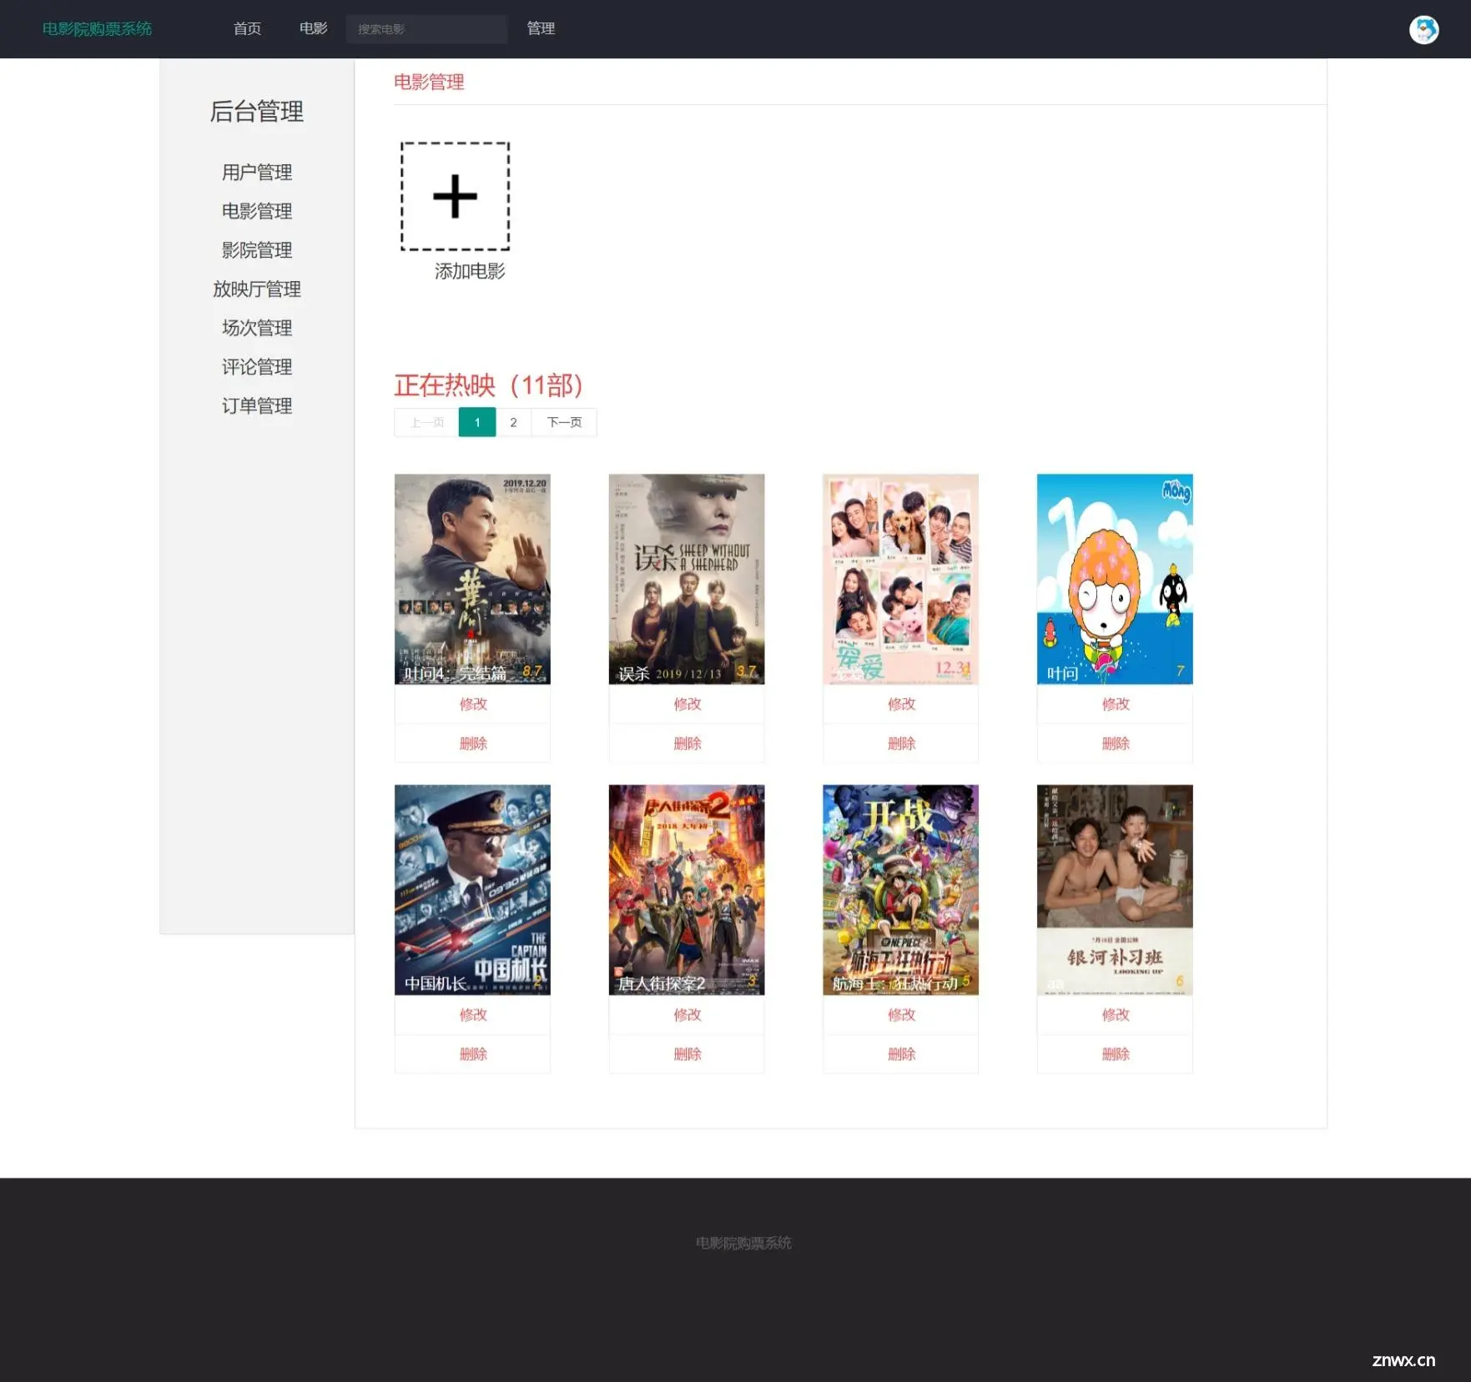Open the 中国机长 movie poster
Image resolution: width=1471 pixels, height=1382 pixels.
(472, 890)
